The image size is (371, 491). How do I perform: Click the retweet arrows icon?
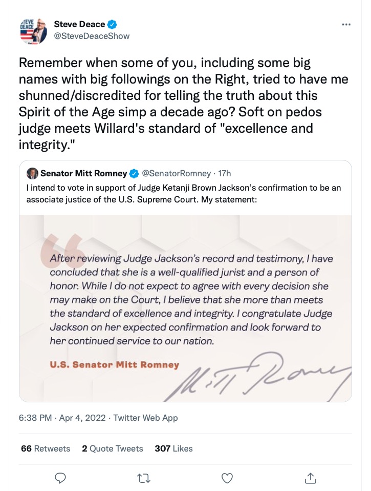coord(144,478)
